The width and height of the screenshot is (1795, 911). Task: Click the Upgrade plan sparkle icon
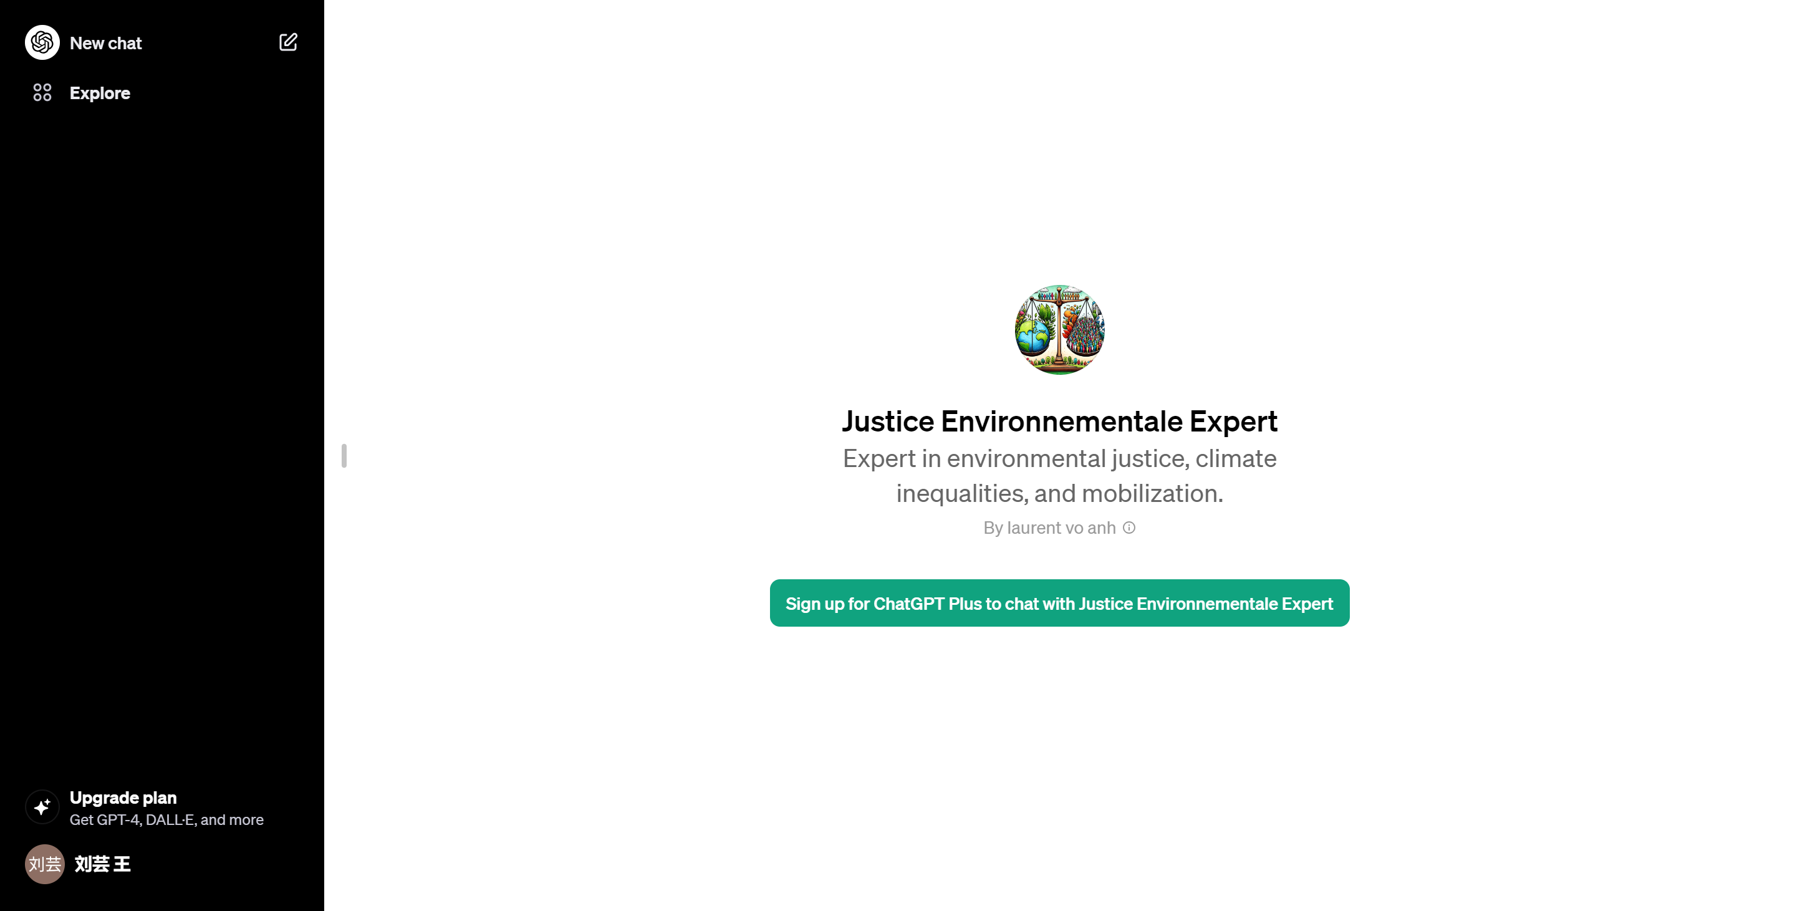pos(42,807)
